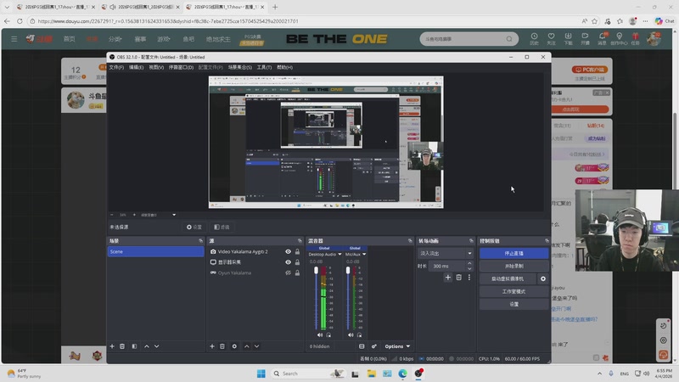Open Douyu hamburger menu icon
Viewport: 679px width, 382px height.
[x=14, y=39]
